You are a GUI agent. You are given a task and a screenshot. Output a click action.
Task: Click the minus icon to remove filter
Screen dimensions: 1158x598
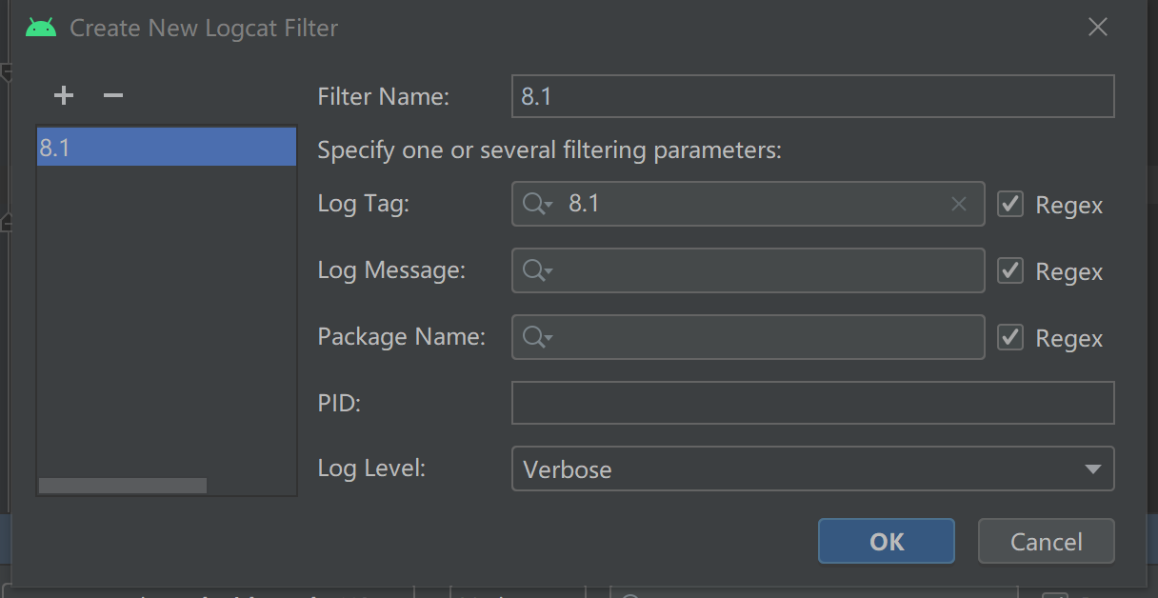tap(113, 95)
